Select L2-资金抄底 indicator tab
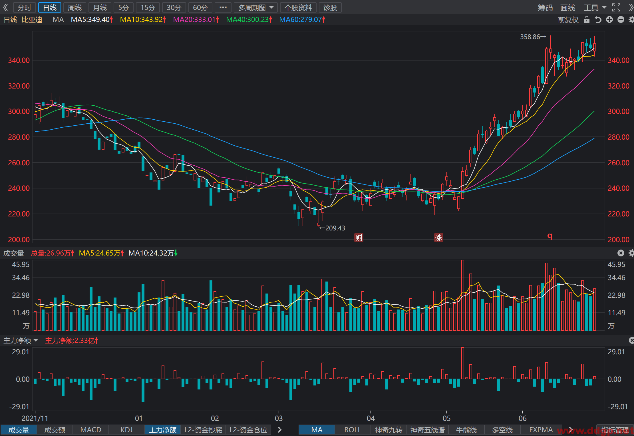Image resolution: width=634 pixels, height=436 pixels. [203, 430]
